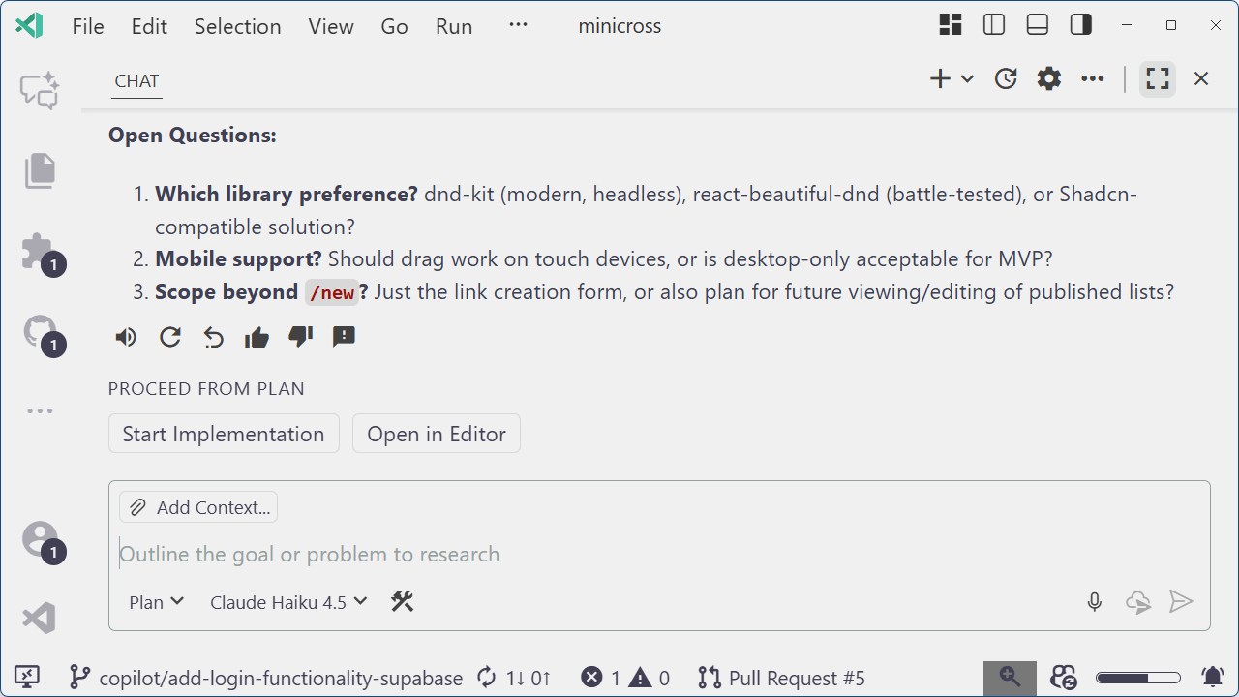The height and width of the screenshot is (697, 1239).
Task: Open chat settings with the gear icon
Action: click(1048, 78)
